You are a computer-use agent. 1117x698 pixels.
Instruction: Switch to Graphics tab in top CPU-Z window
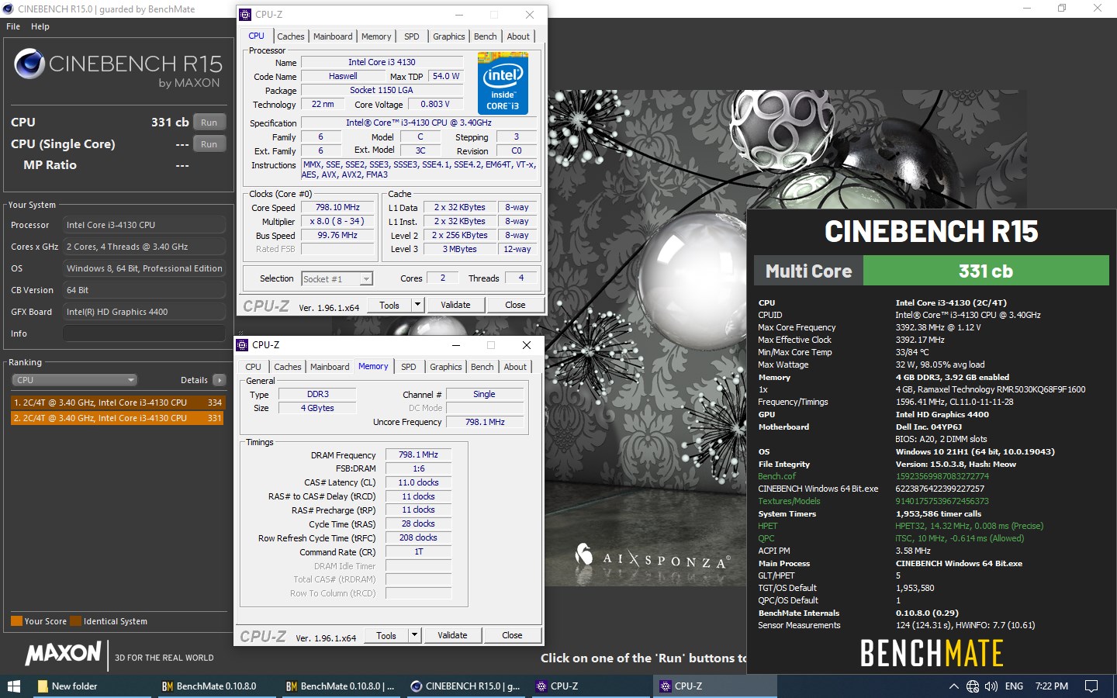click(x=449, y=36)
